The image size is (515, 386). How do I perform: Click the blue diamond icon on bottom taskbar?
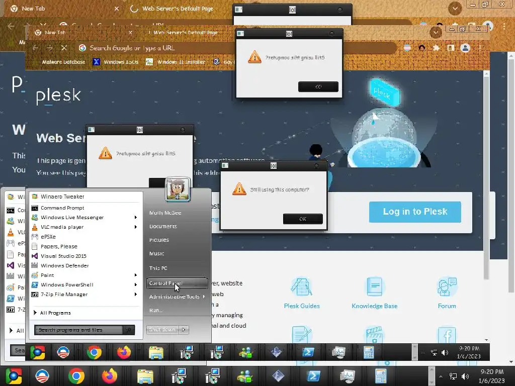(278, 376)
